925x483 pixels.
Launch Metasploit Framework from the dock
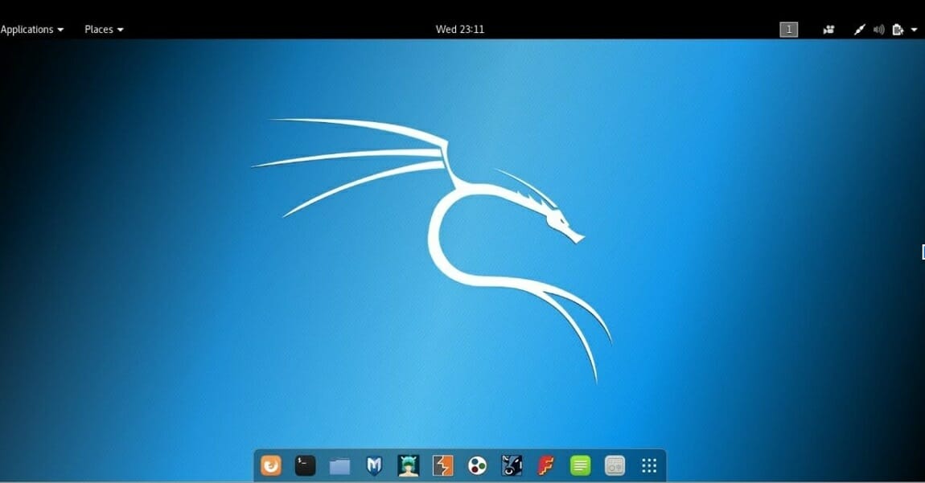click(x=374, y=465)
